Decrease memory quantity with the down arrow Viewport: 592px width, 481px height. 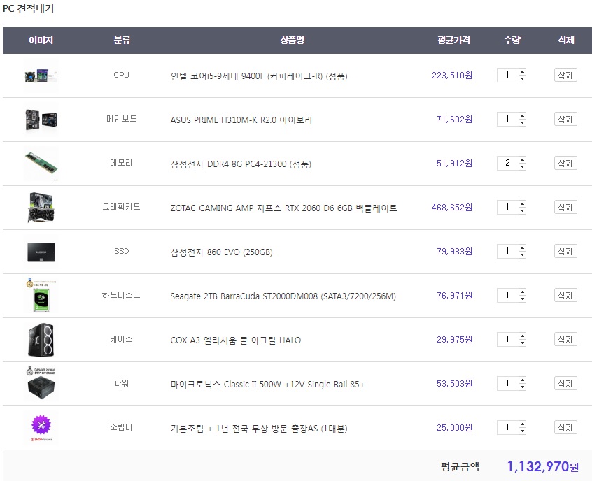coord(522,167)
